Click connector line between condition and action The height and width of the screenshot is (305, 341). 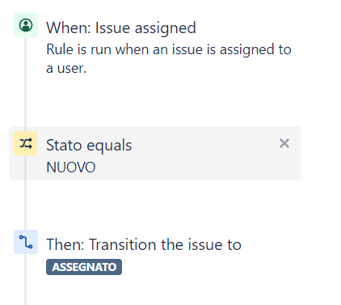tap(25, 205)
